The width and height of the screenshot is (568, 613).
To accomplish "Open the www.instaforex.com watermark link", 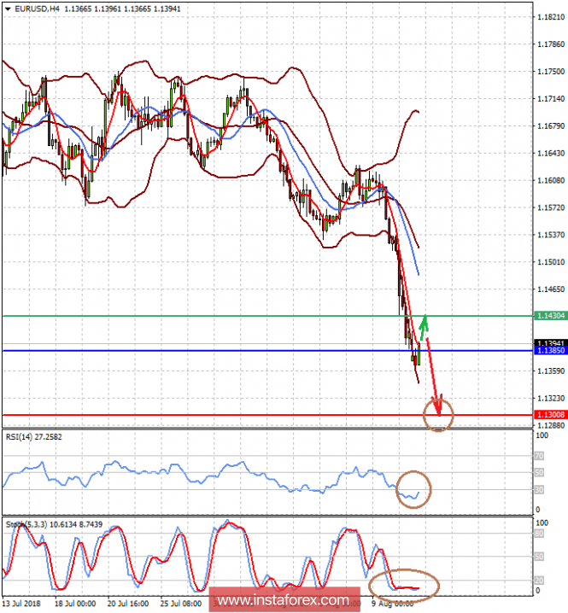I will click(284, 599).
